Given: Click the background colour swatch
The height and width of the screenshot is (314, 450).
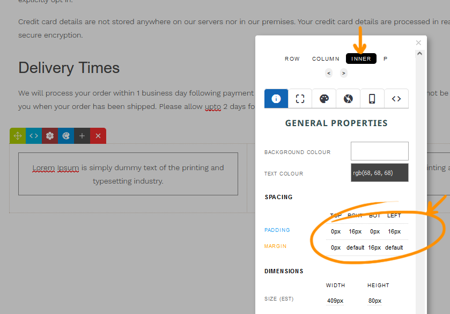Looking at the screenshot, I should click(379, 151).
